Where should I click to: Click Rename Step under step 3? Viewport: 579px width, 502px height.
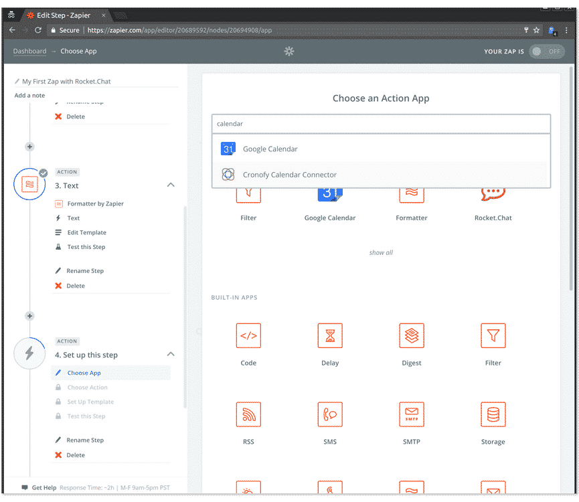(85, 270)
